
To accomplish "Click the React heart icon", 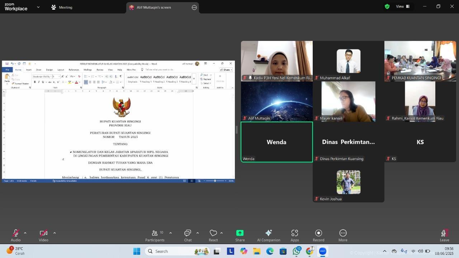I will tap(213, 235).
